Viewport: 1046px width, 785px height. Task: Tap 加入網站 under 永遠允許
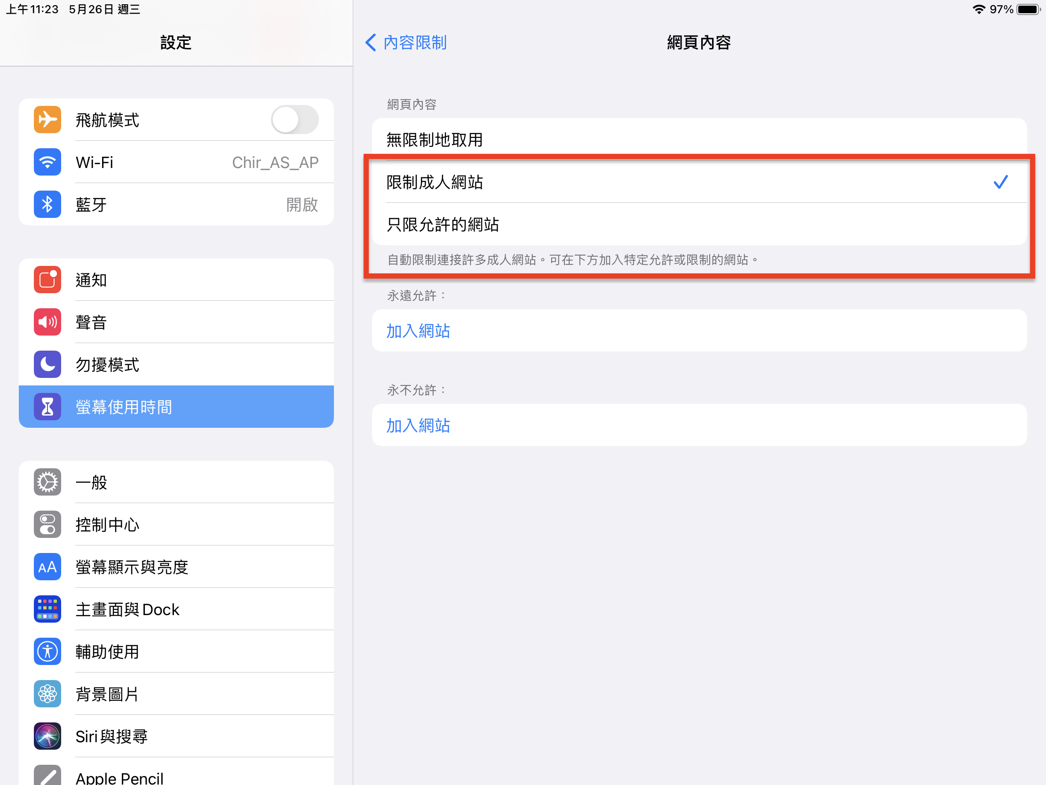pyautogui.click(x=418, y=331)
